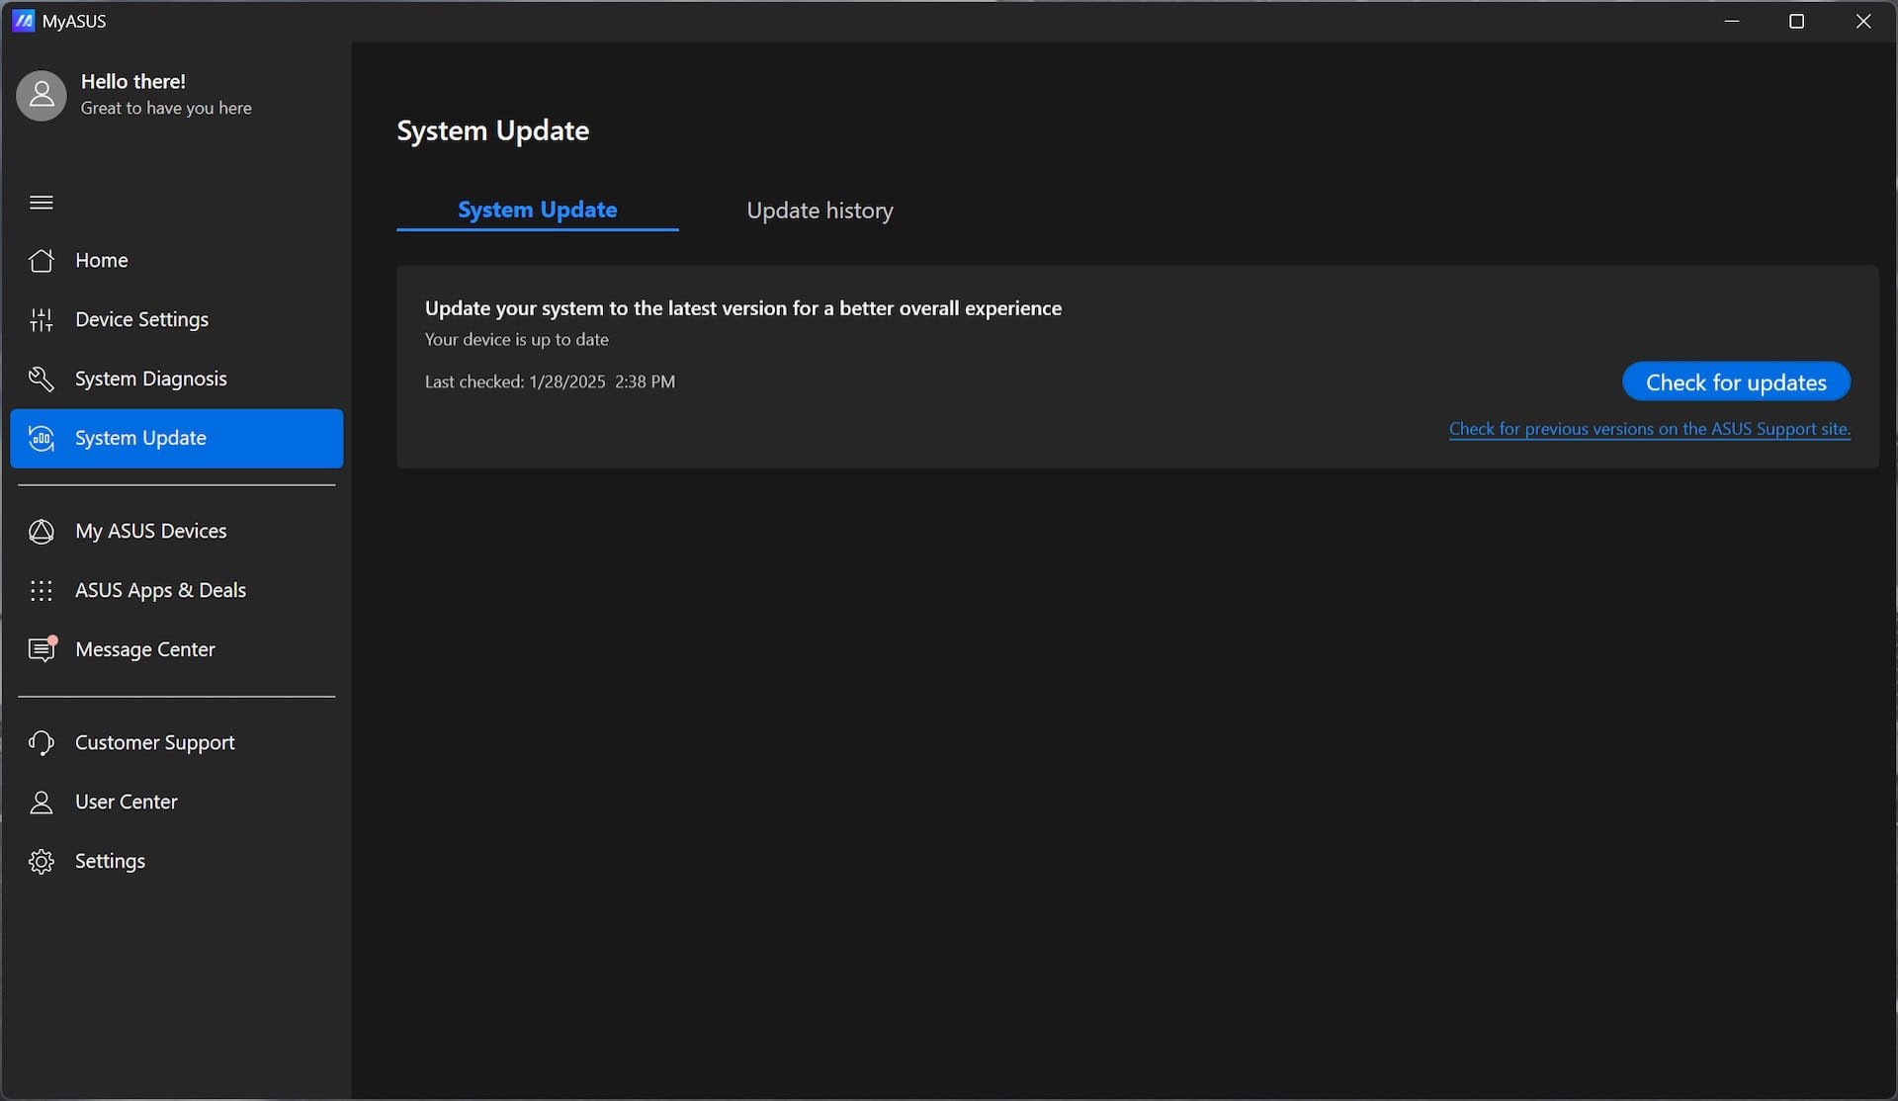
Task: Go to Device Settings page
Action: [177, 319]
